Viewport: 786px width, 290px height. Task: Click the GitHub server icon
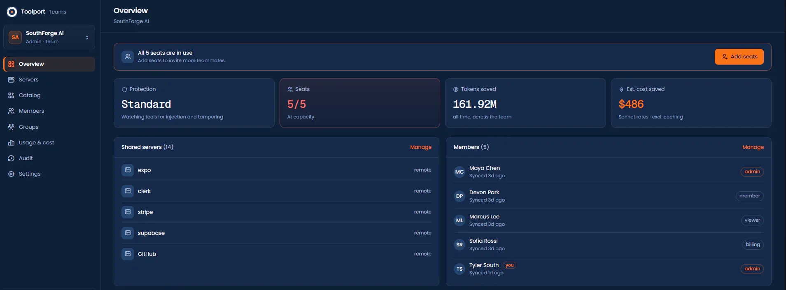coord(128,254)
